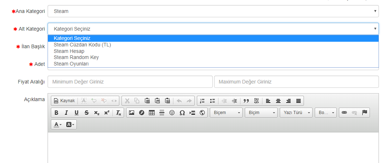Toggle strikethrough formatting
Image resolution: width=389 pixels, height=163 pixels.
(87, 113)
